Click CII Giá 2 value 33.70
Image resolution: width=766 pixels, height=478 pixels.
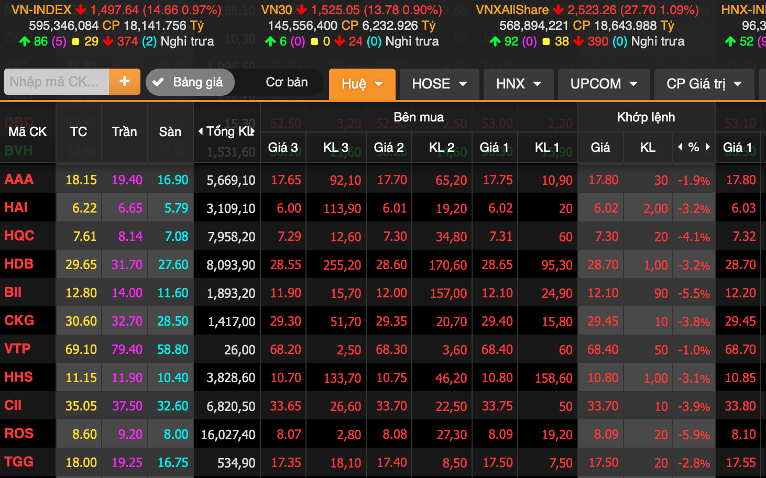391,406
